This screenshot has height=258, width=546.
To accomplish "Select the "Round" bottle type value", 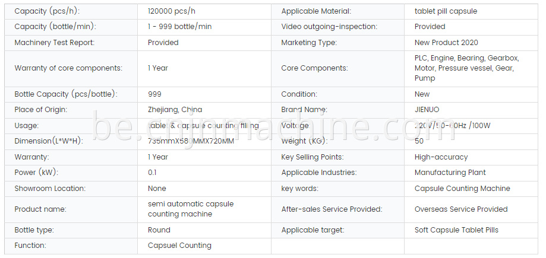I will click(159, 230).
